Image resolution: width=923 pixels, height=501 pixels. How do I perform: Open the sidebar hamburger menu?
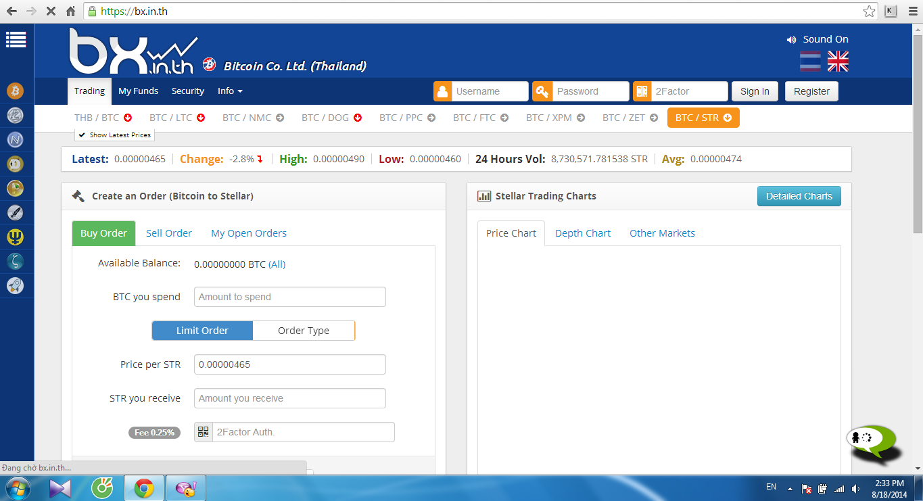16,39
